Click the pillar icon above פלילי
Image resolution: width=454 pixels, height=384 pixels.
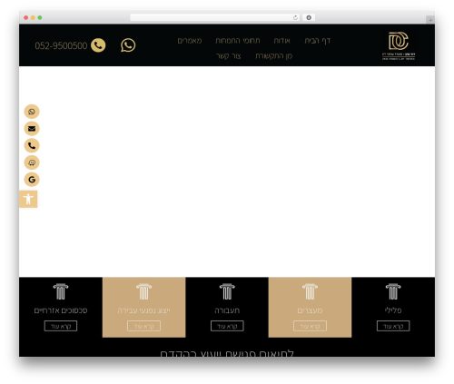tap(393, 291)
